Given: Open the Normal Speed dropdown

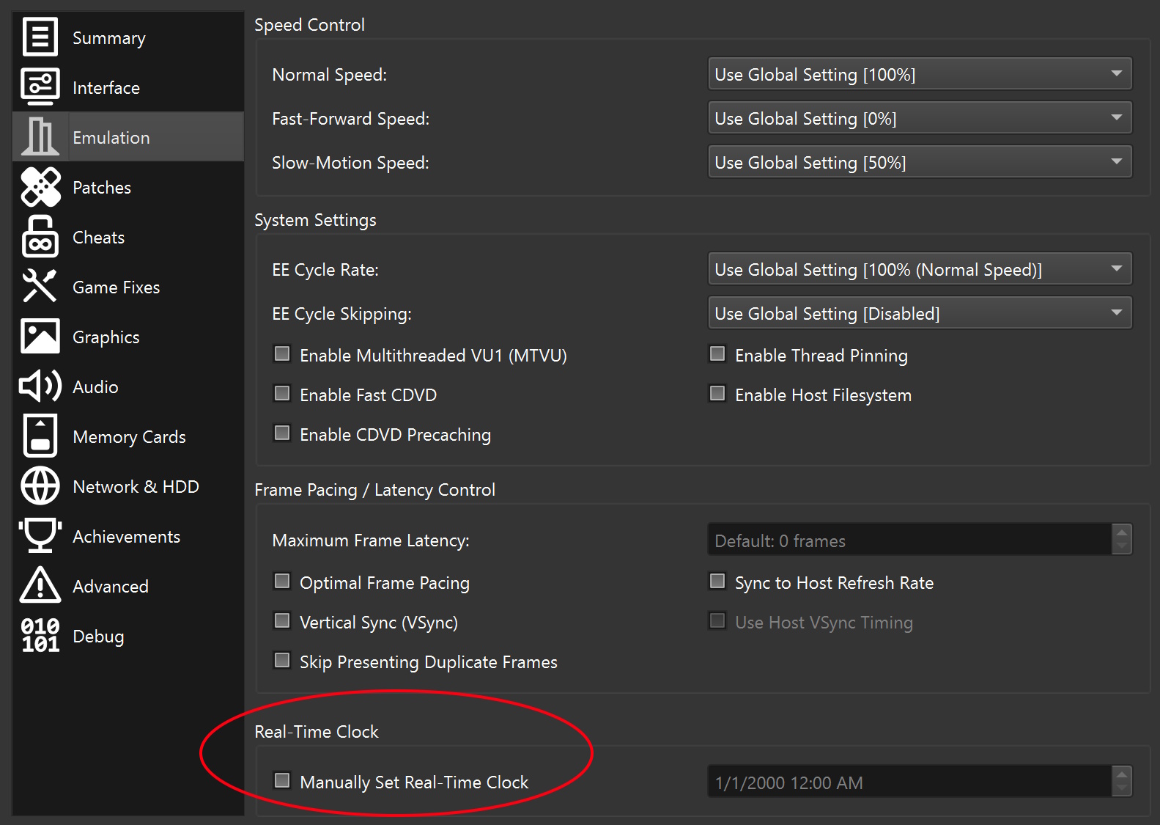Looking at the screenshot, I should click(920, 74).
